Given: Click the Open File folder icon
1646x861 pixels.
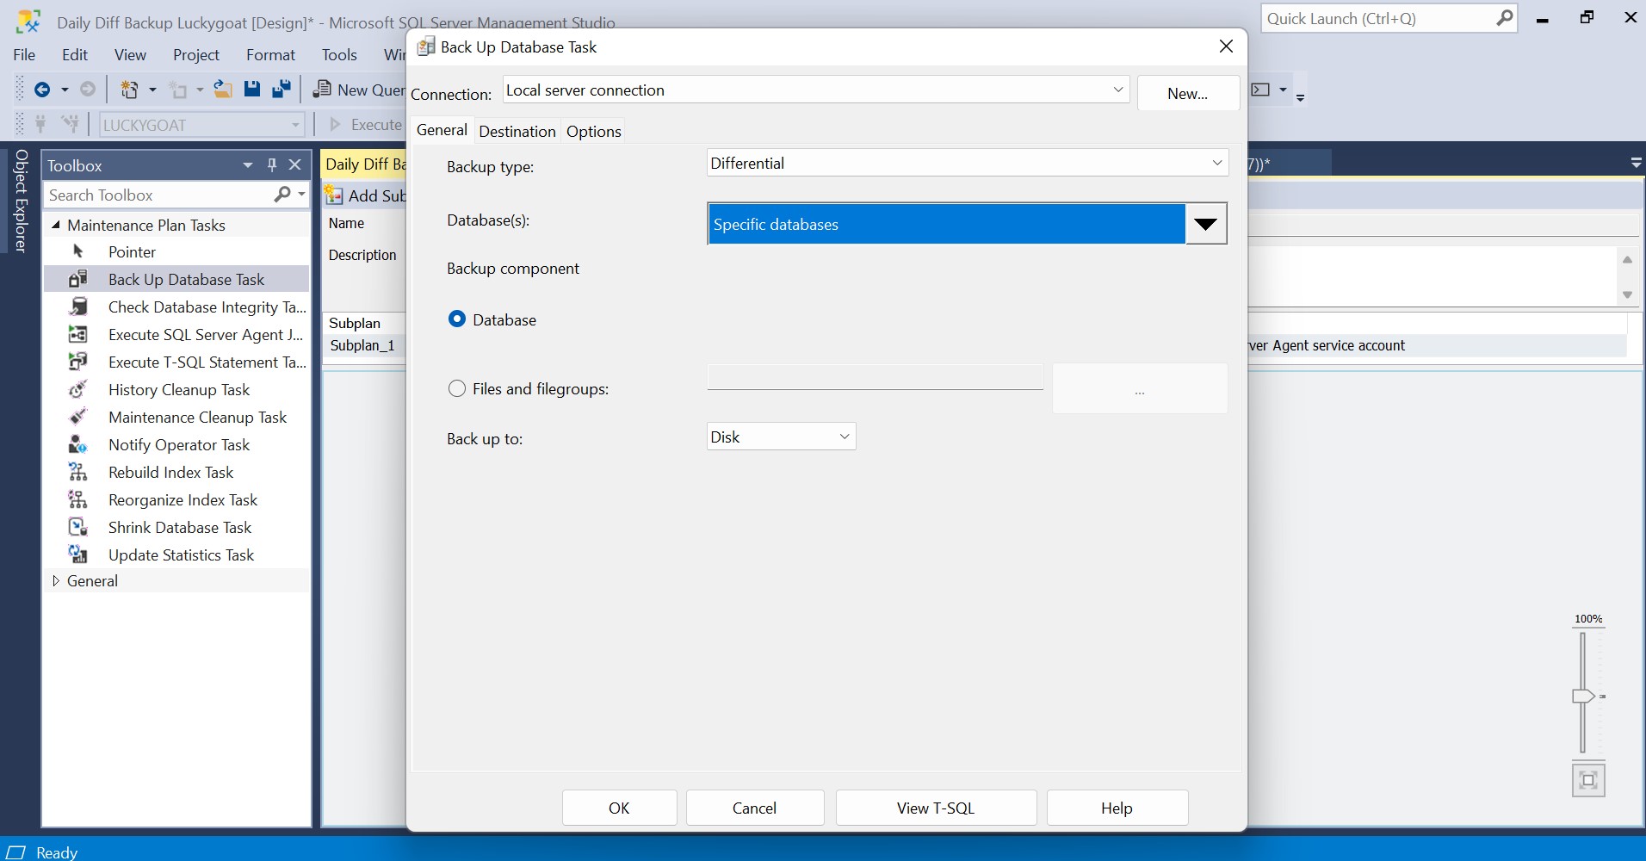Looking at the screenshot, I should click(x=223, y=90).
